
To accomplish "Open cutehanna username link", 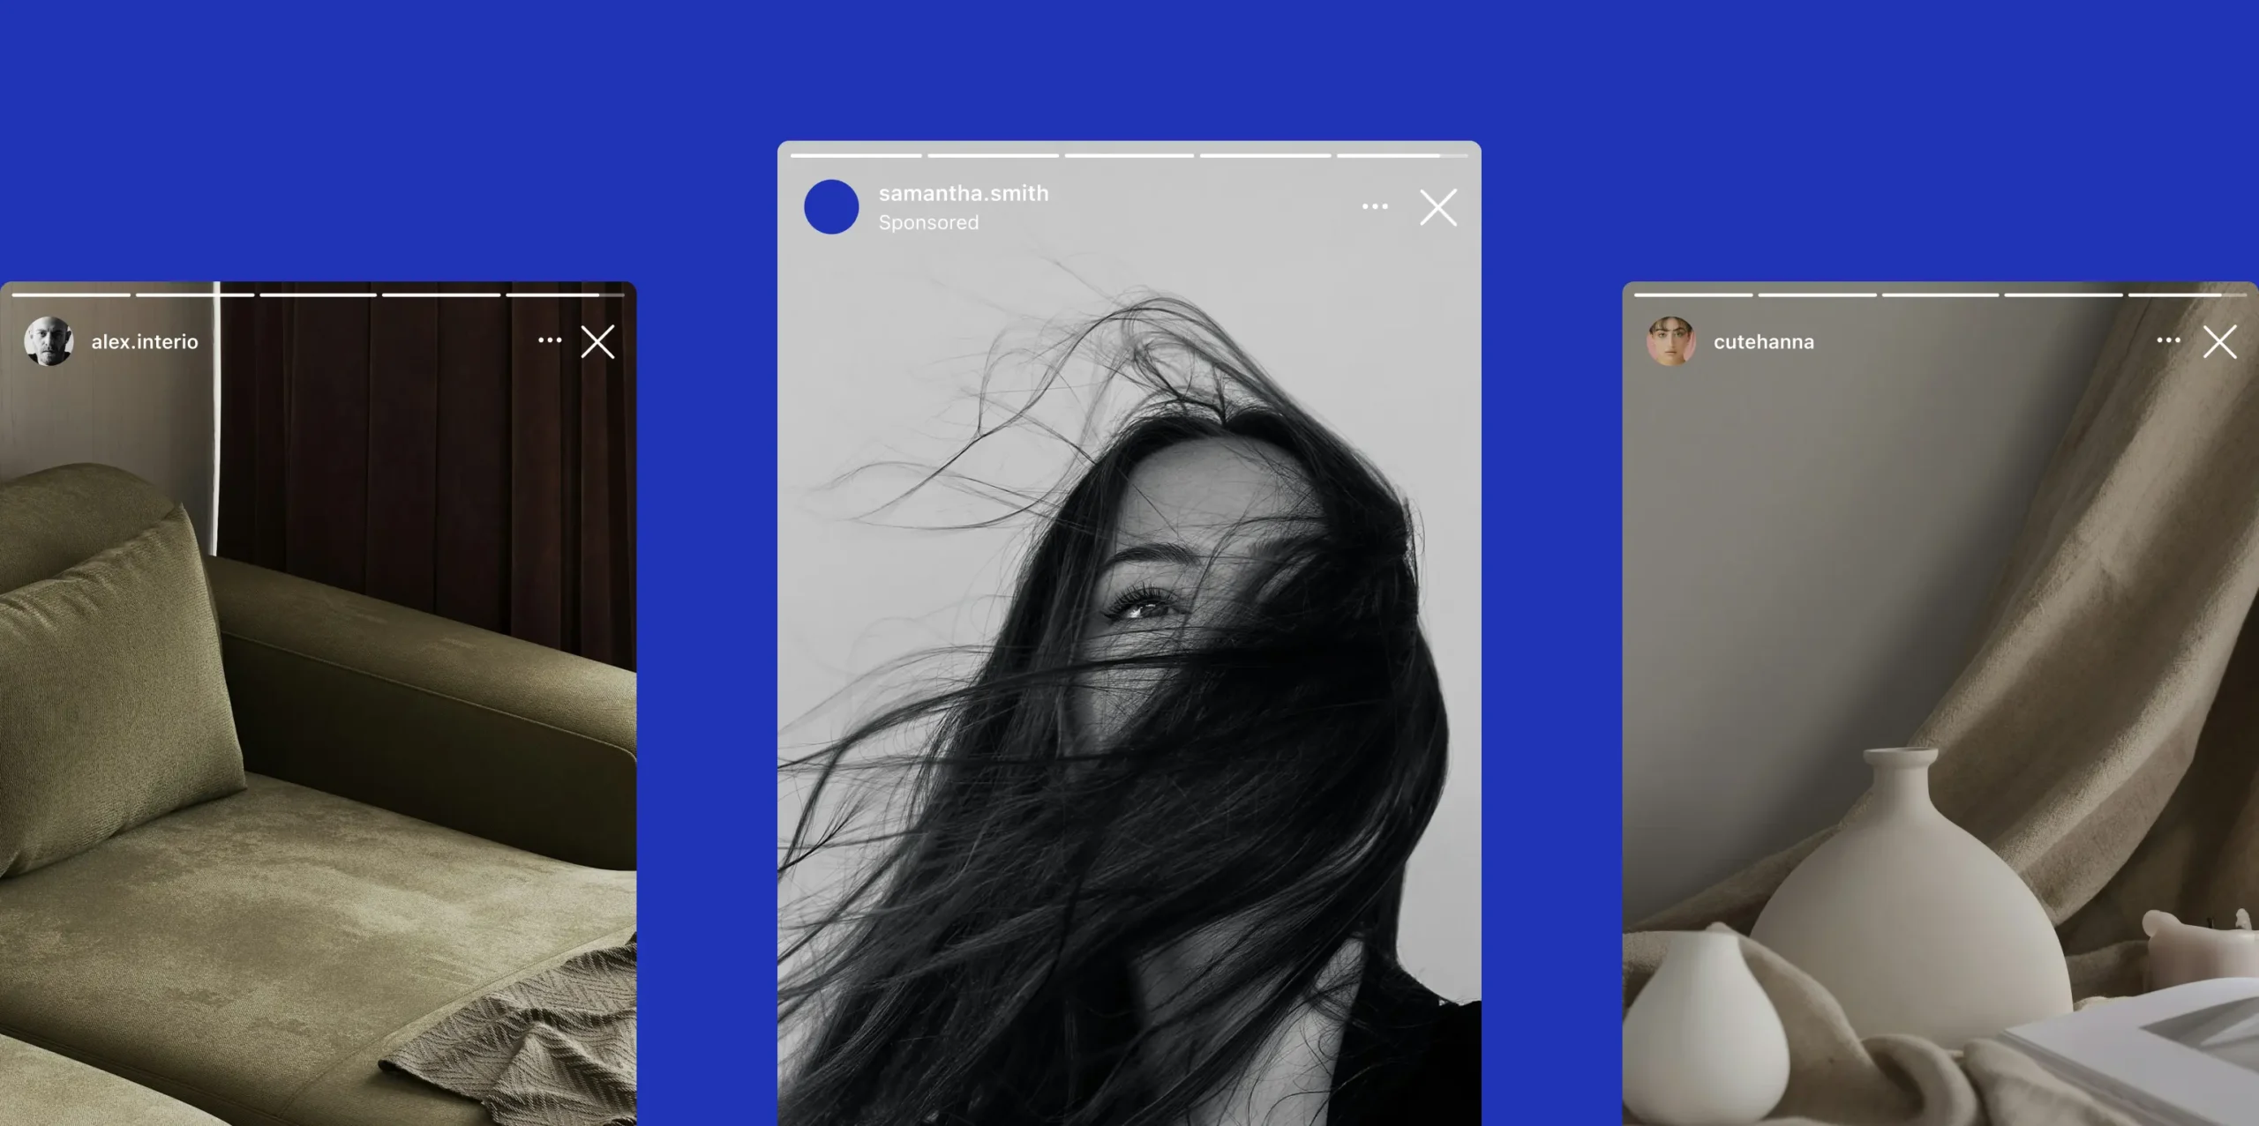I will pyautogui.click(x=1763, y=342).
